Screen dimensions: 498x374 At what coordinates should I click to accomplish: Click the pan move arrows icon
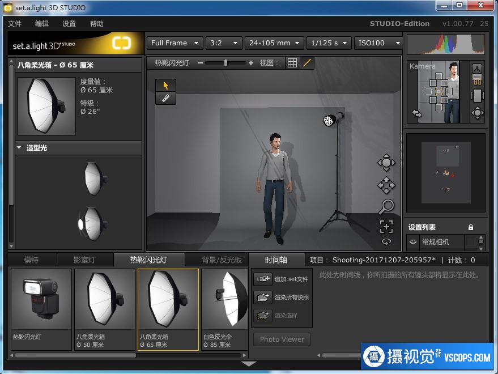pos(386,185)
